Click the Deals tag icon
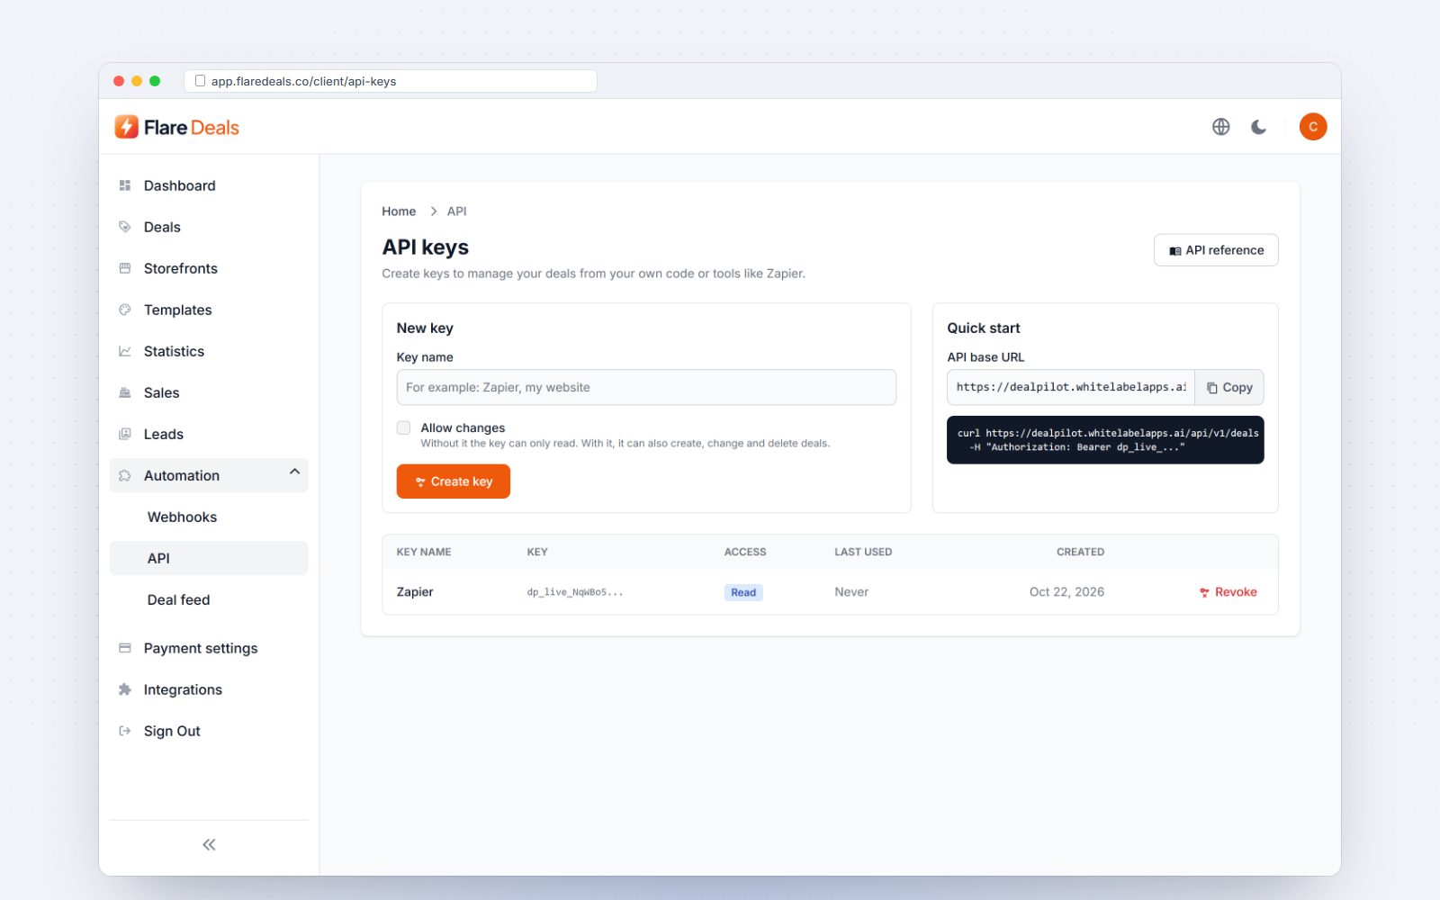The height and width of the screenshot is (900, 1440). (125, 227)
